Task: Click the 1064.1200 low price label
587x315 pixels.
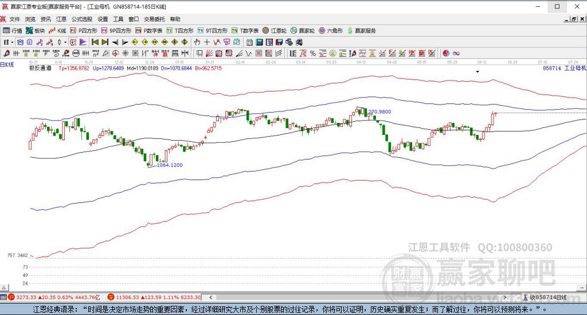Action: click(x=170, y=165)
